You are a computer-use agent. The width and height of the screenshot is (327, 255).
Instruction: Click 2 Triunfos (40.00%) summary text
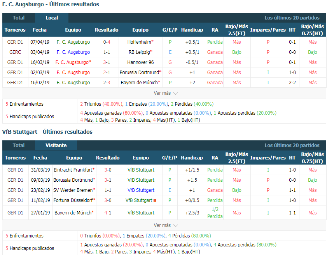tap(101, 104)
